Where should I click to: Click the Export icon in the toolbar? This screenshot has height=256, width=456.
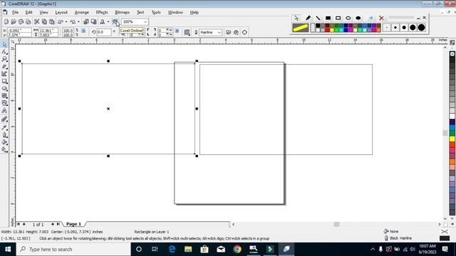pos(93,22)
